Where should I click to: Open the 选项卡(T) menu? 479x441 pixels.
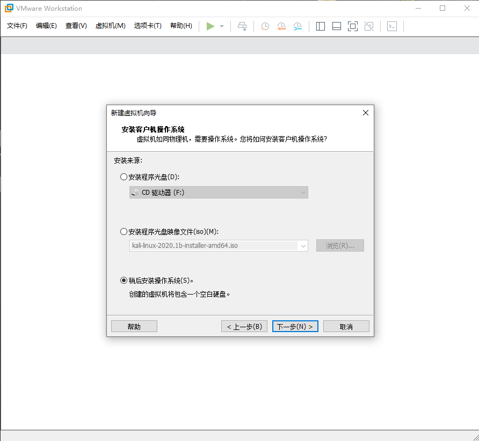coord(148,26)
